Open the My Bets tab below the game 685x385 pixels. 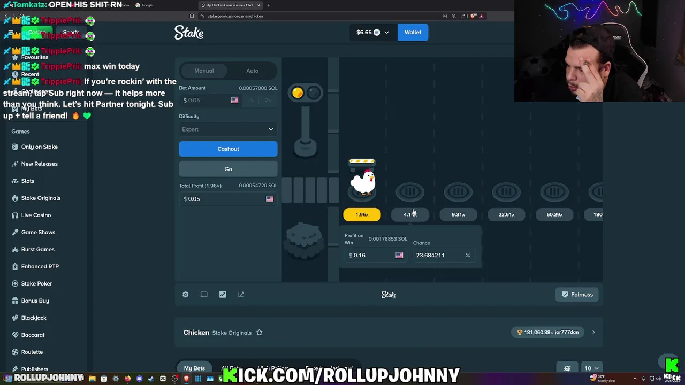click(194, 368)
